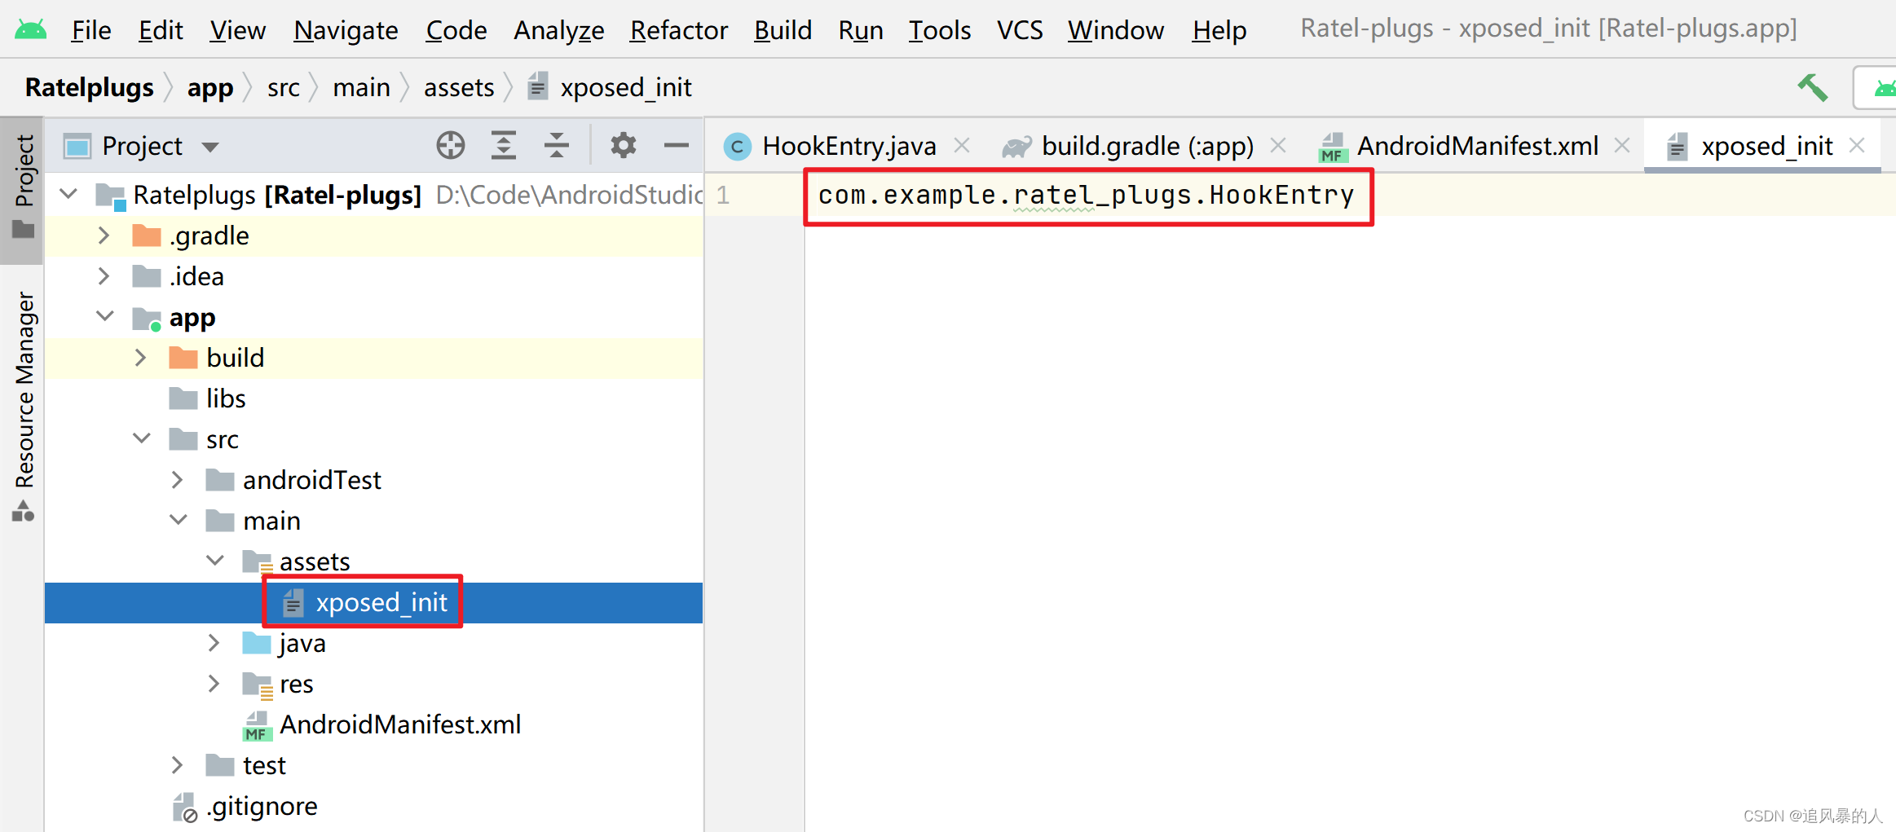The width and height of the screenshot is (1896, 832).
Task: Click the Android Studio logo icon
Action: (31, 30)
